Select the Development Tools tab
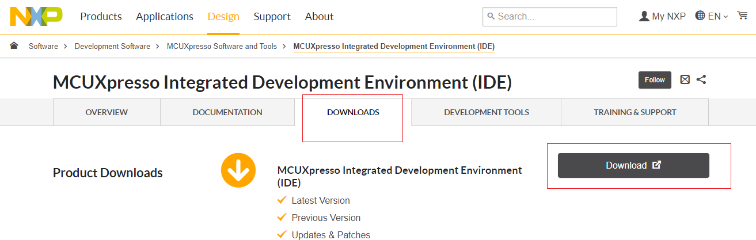 click(487, 112)
